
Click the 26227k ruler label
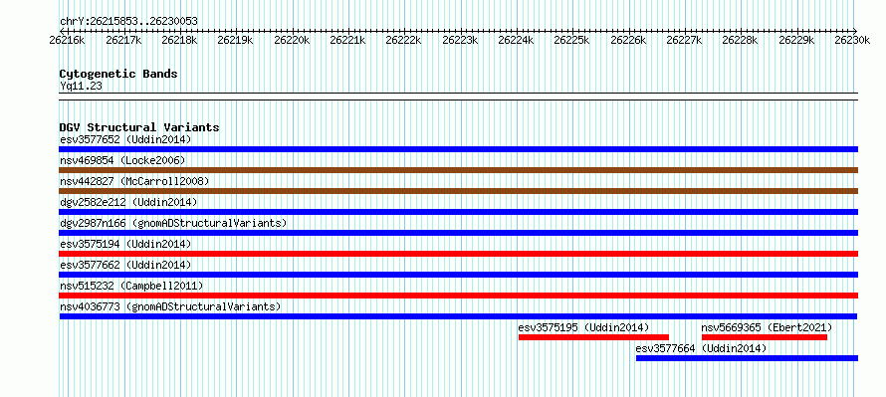click(x=684, y=40)
